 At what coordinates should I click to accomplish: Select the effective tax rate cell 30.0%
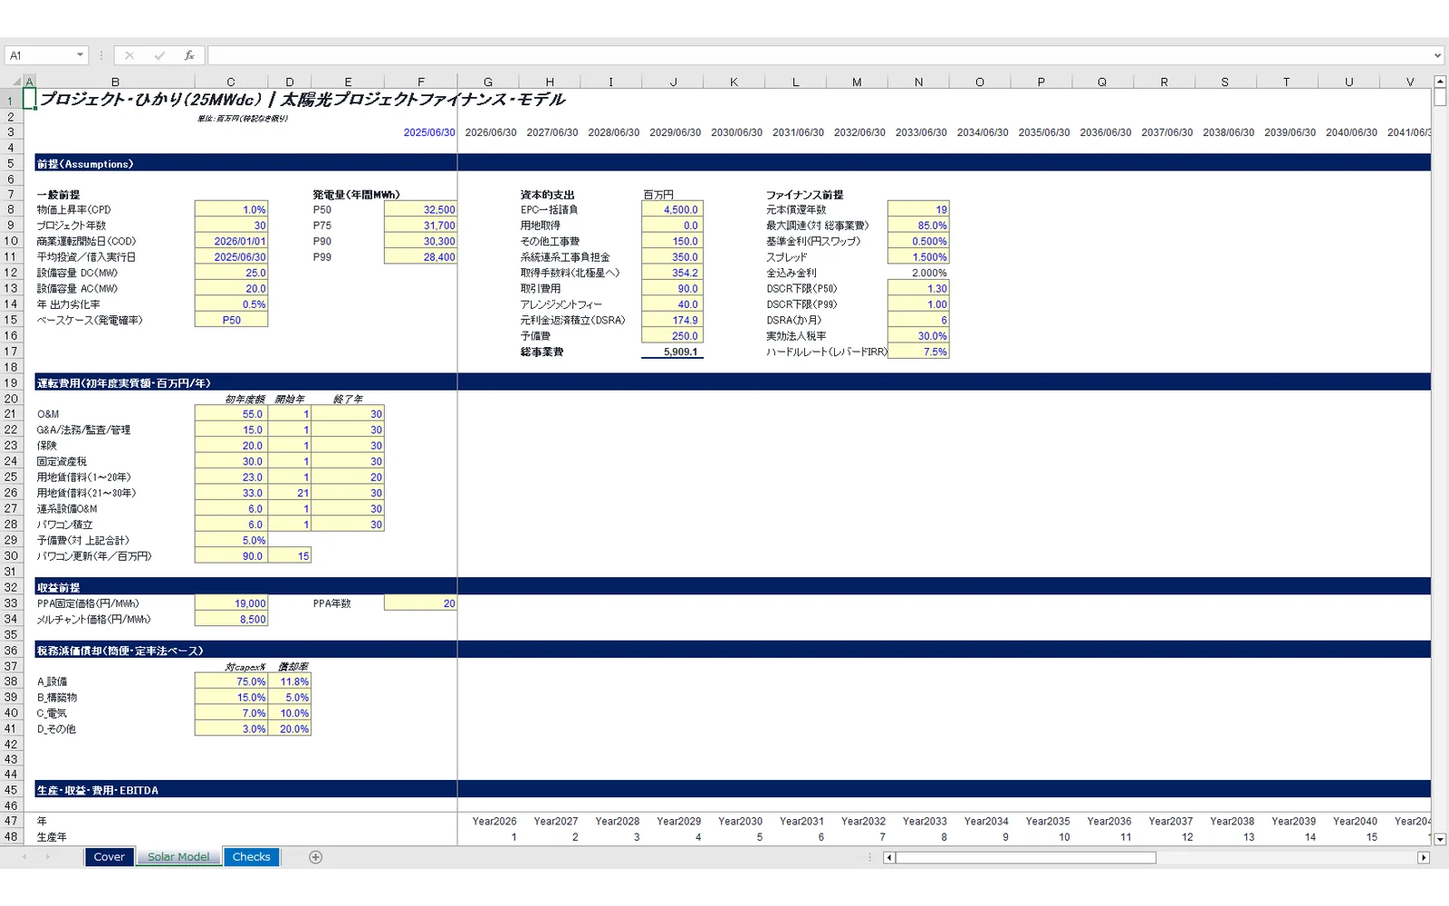[918, 336]
